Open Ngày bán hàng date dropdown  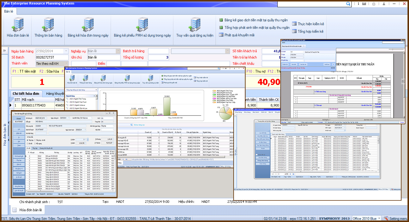pyautogui.click(x=66, y=51)
